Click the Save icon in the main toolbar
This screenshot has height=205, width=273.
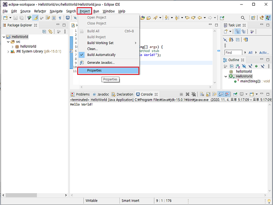click(15, 18)
